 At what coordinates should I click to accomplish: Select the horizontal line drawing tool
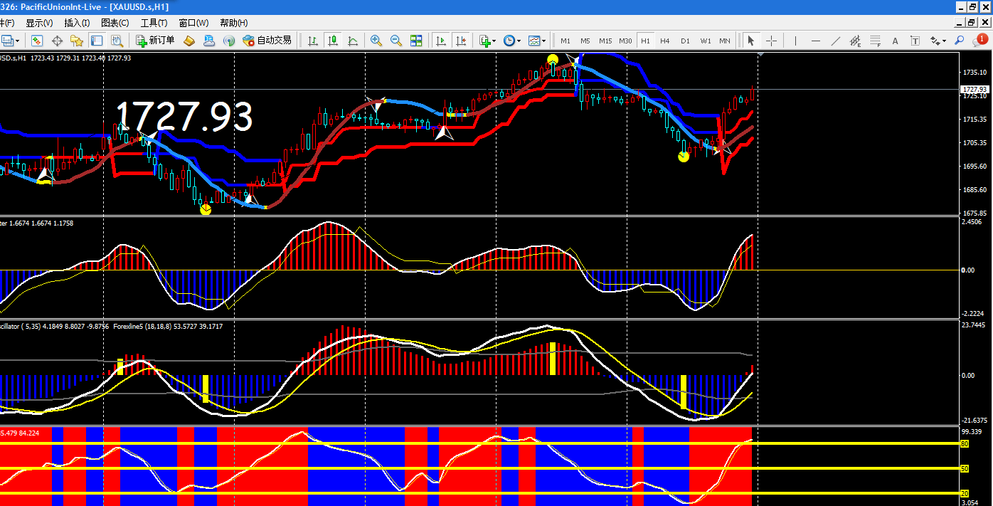[x=815, y=41]
